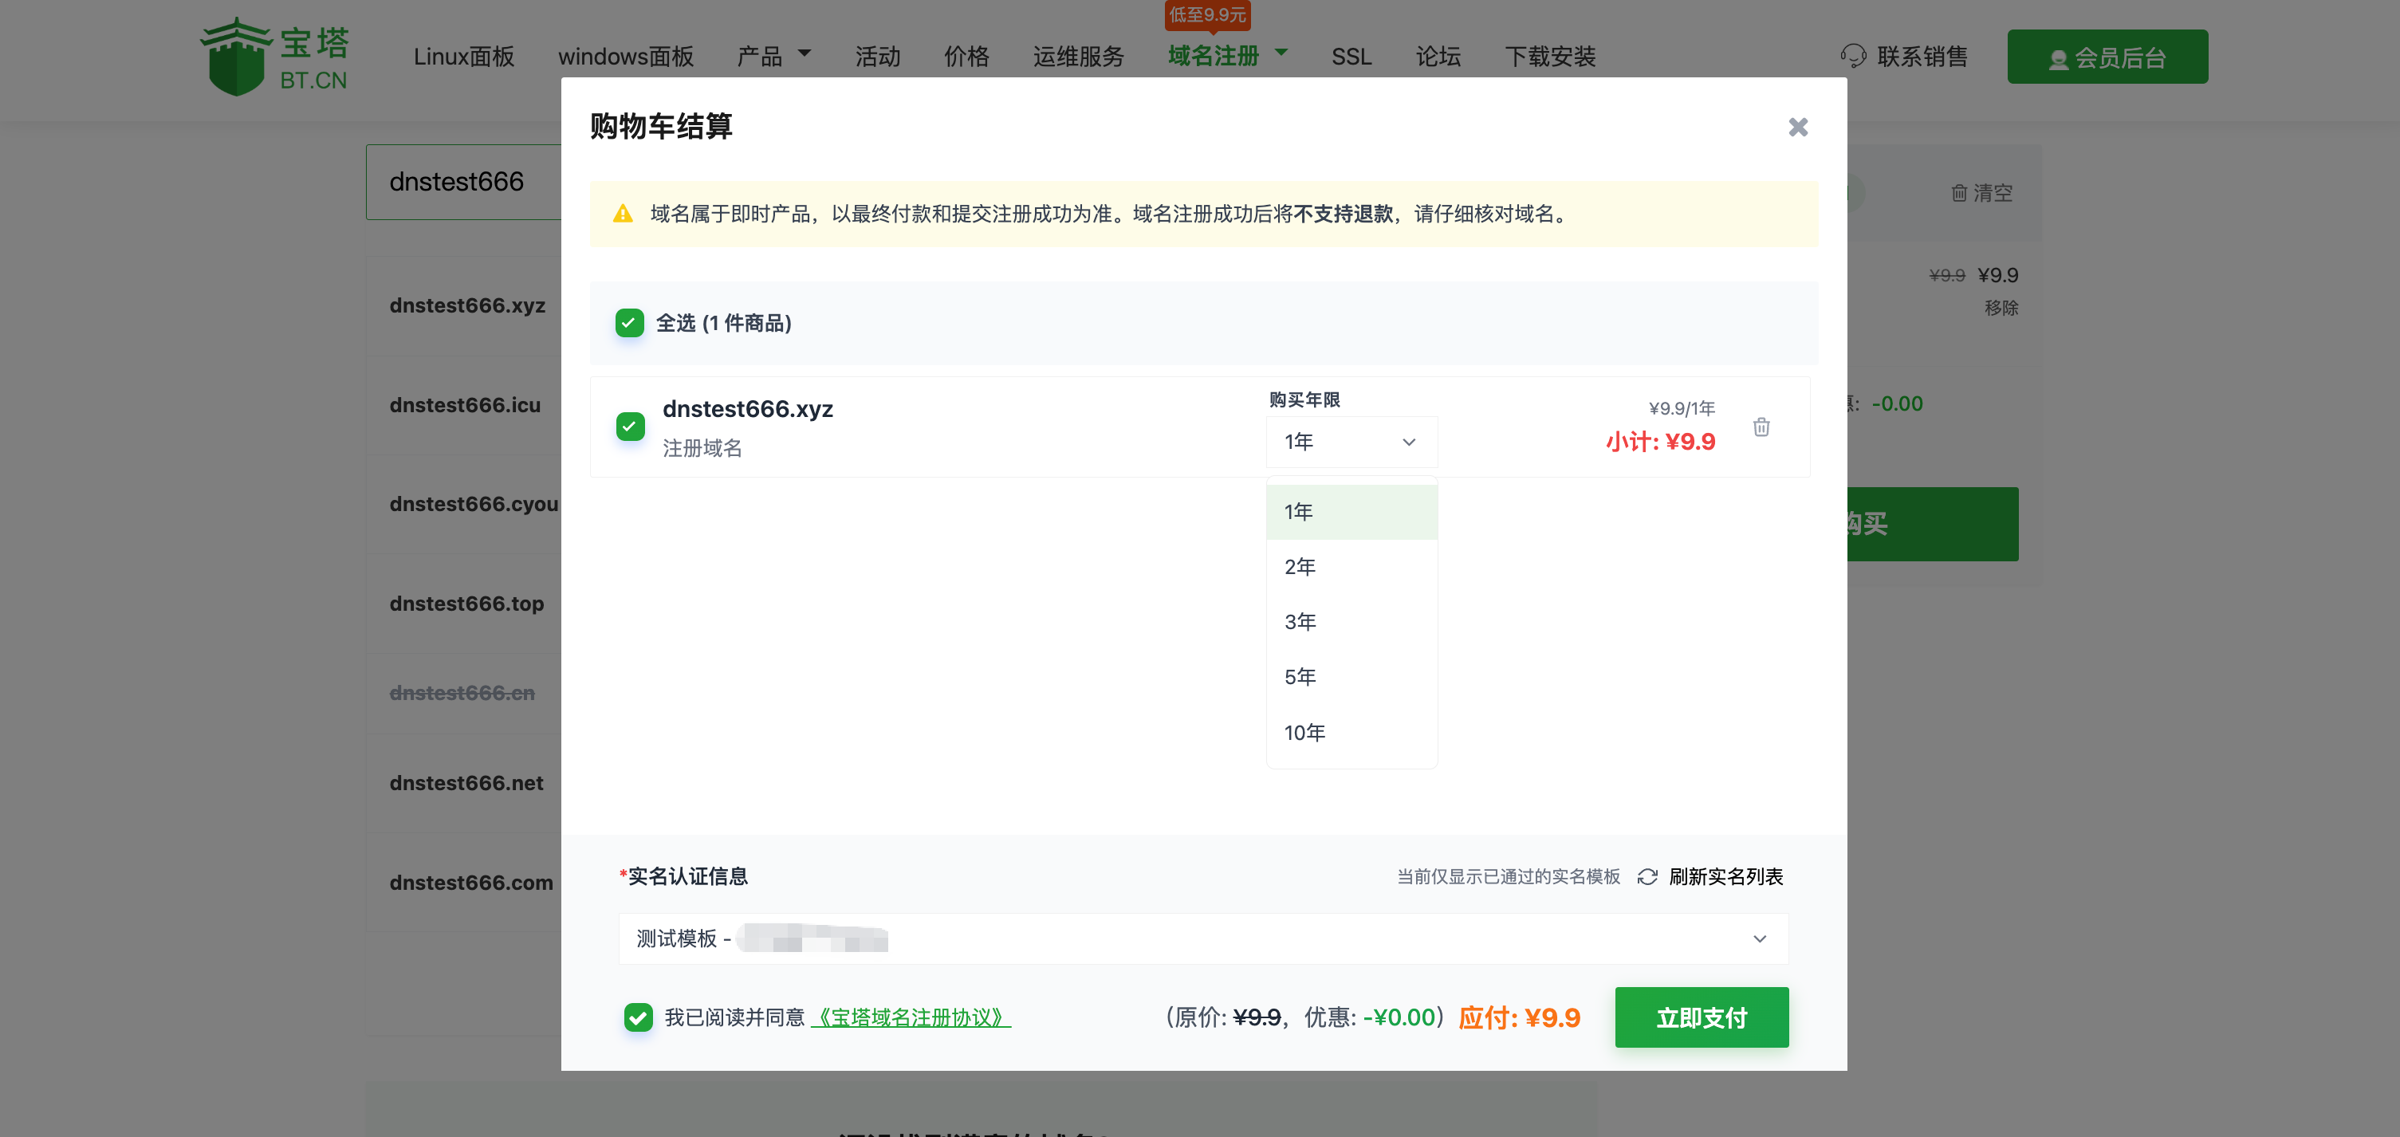Open the 《宝塔域名注册协议》 agreement link
The width and height of the screenshot is (2400, 1137).
click(911, 1017)
